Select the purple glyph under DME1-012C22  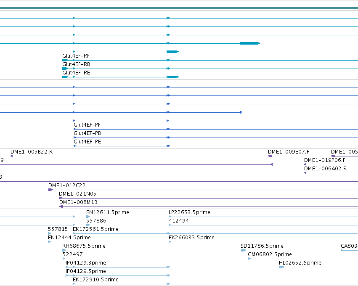click(50, 190)
